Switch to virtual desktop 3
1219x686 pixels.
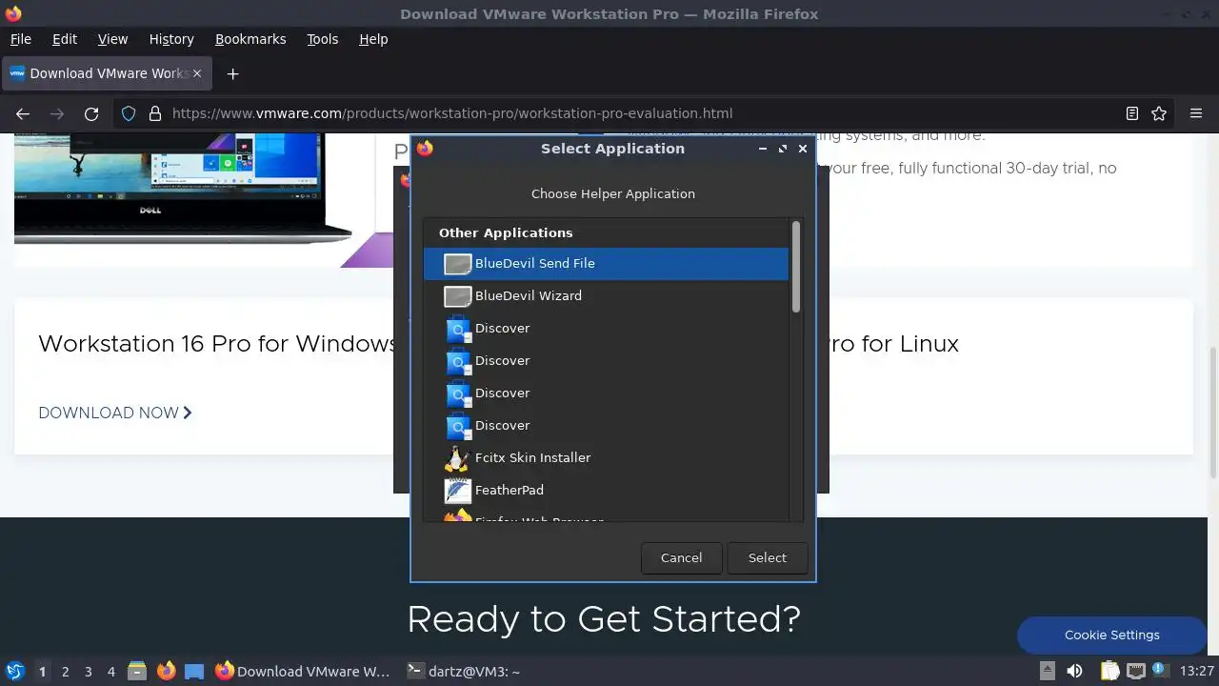[x=88, y=672]
